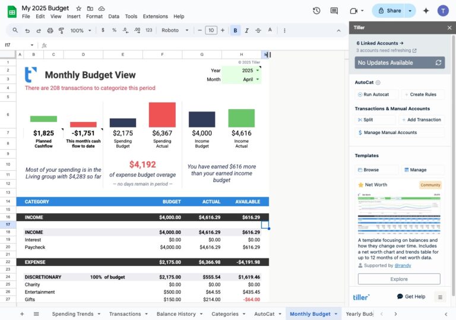The width and height of the screenshot is (456, 320).
Task: Check the cloud save status icon
Action: click(x=101, y=8)
